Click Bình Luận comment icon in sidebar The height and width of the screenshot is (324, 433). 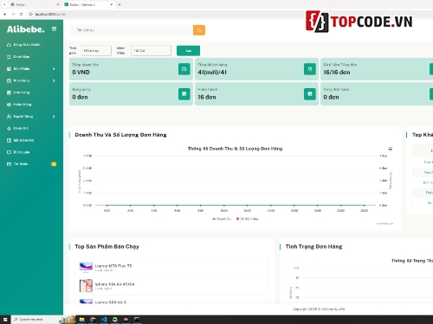pyautogui.click(x=9, y=152)
